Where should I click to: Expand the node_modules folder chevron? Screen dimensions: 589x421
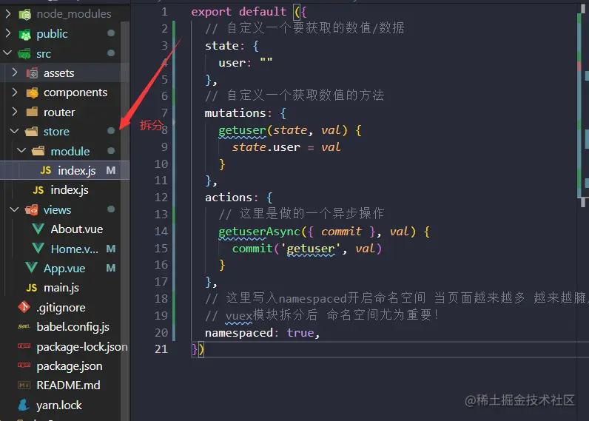(x=8, y=14)
